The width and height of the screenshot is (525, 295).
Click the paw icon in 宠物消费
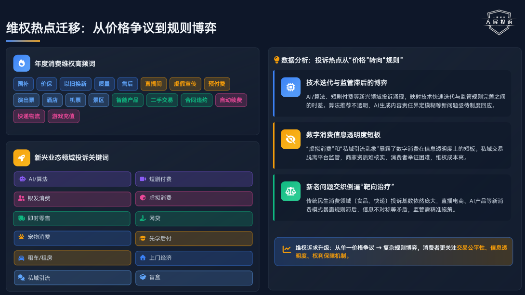21,237
